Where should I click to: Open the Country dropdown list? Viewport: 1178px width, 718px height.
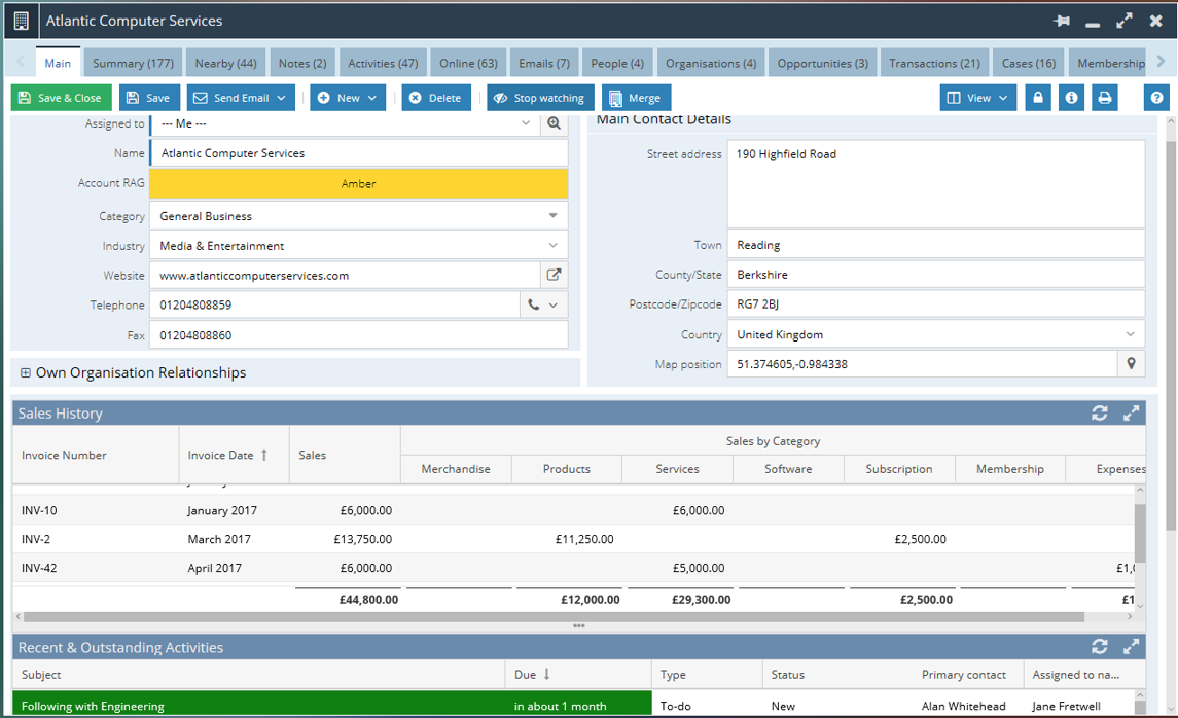[x=1130, y=334]
